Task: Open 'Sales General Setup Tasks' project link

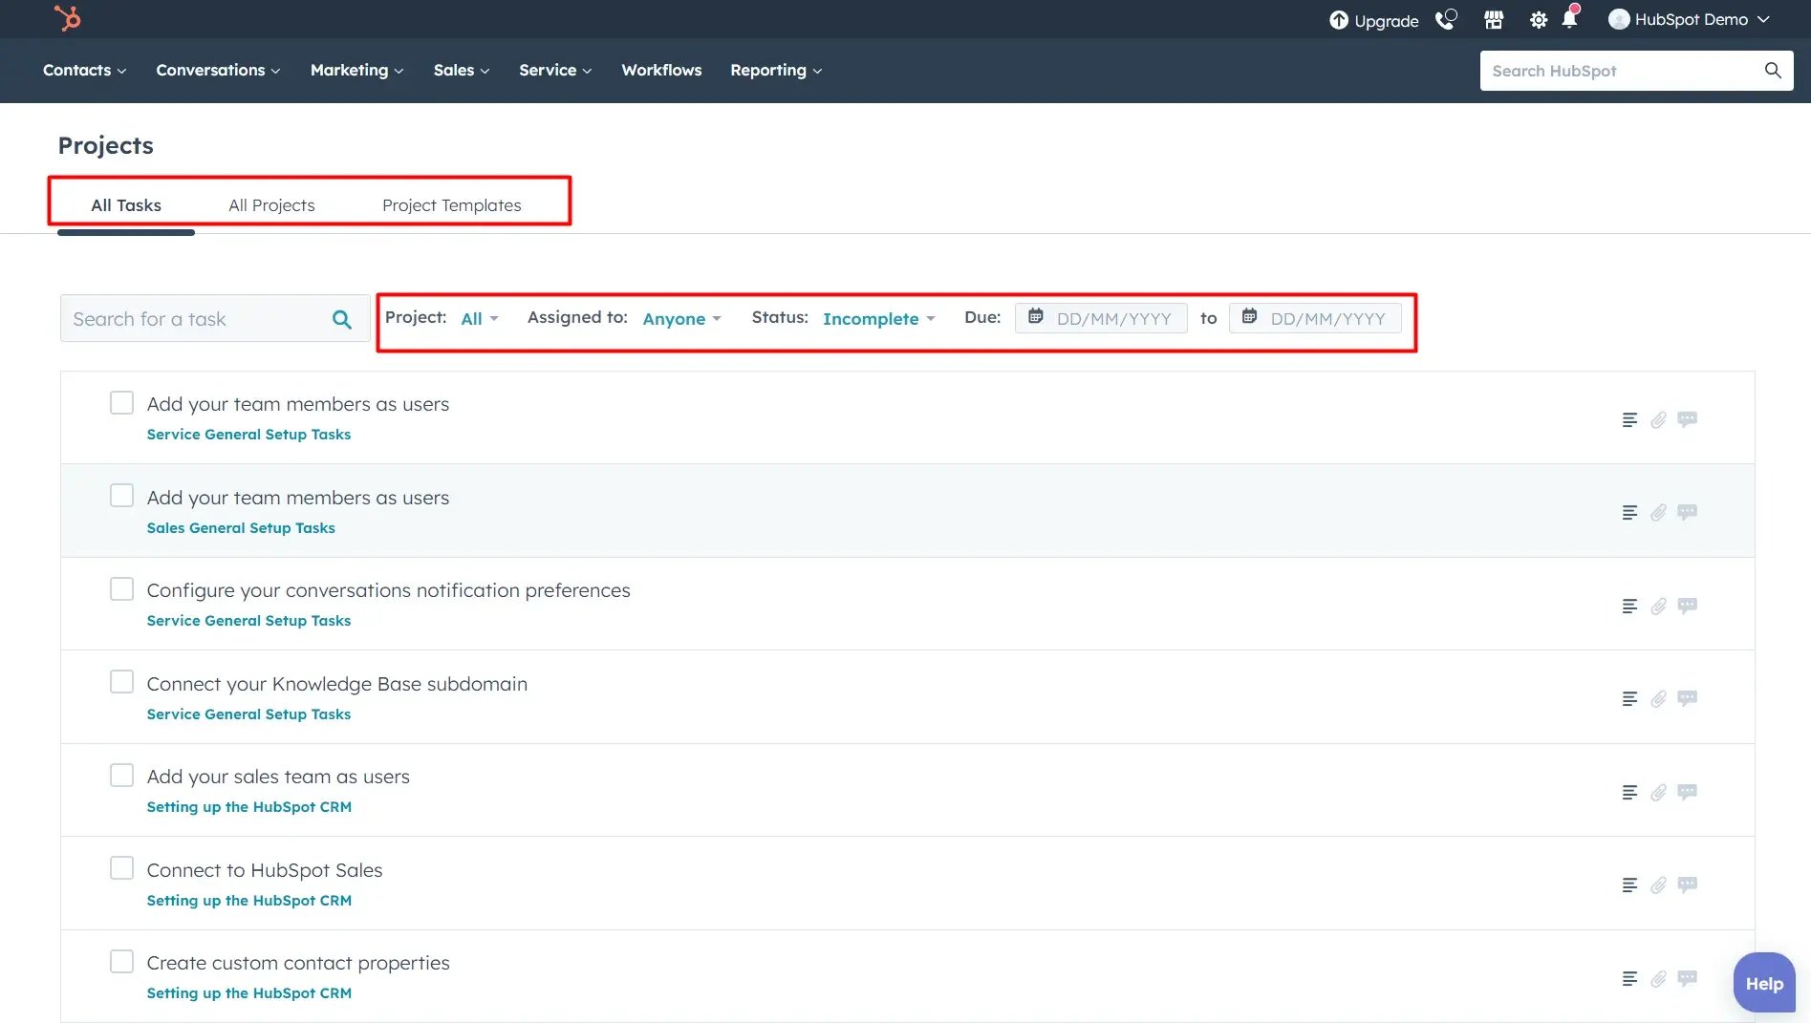Action: coord(241,528)
